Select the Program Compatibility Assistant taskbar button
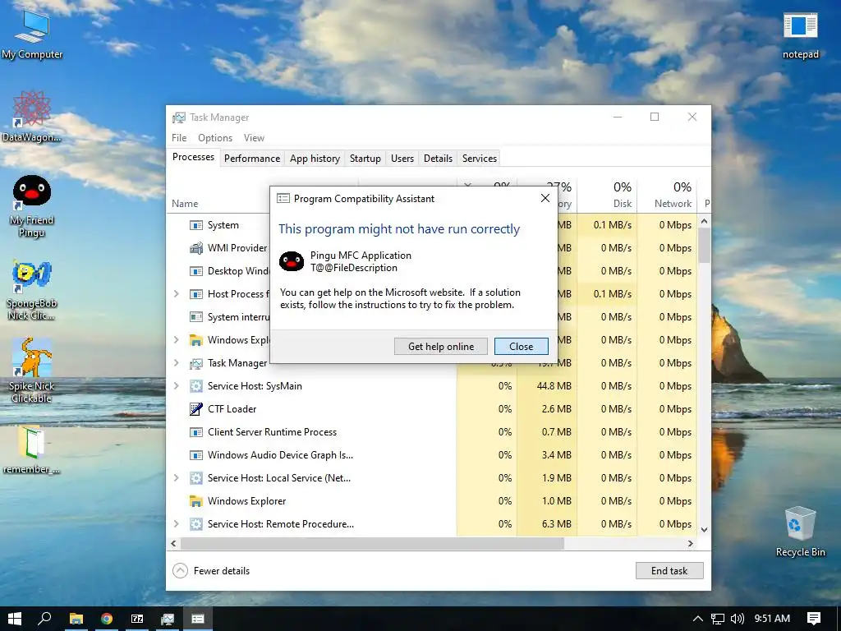841x631 pixels. [x=198, y=619]
